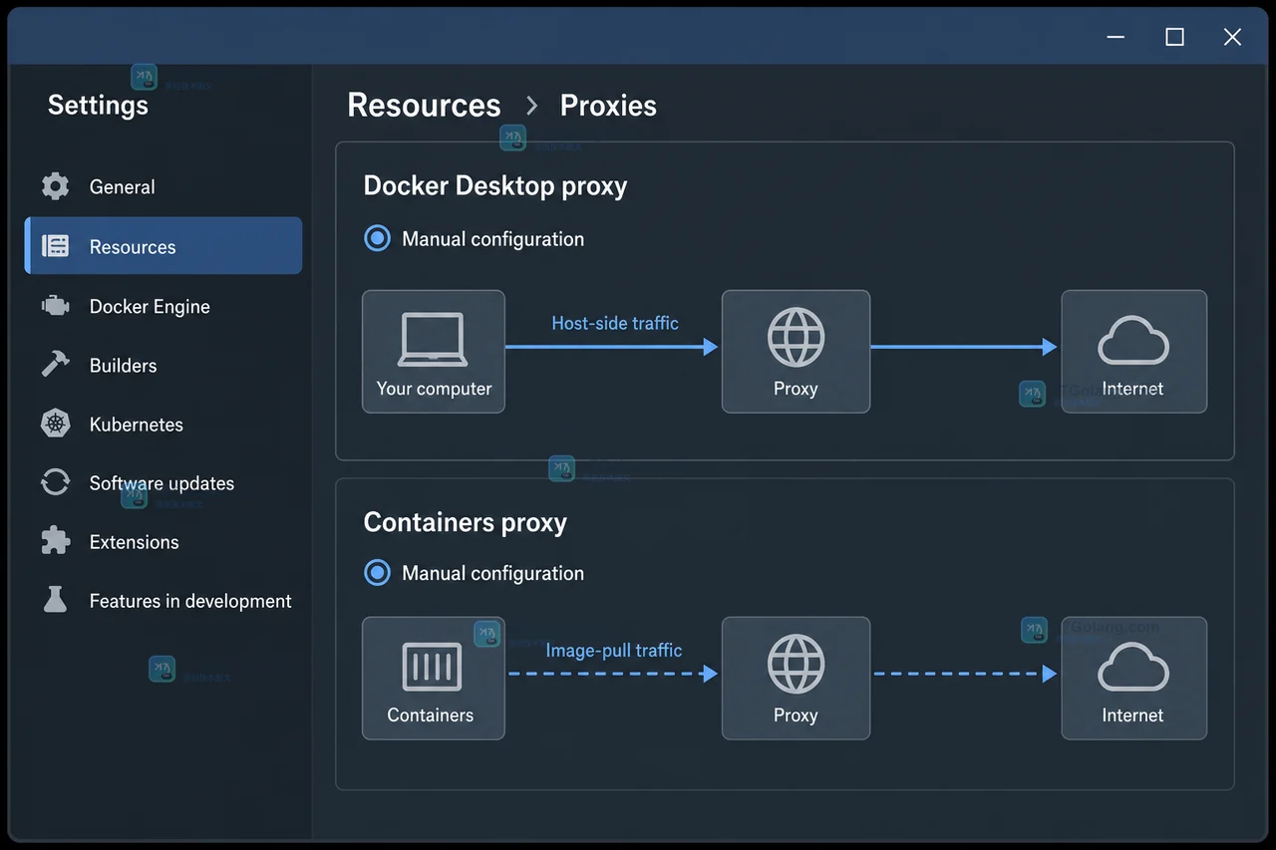Click the Extensions puzzle piece icon
This screenshot has width=1276, height=850.
coord(56,541)
